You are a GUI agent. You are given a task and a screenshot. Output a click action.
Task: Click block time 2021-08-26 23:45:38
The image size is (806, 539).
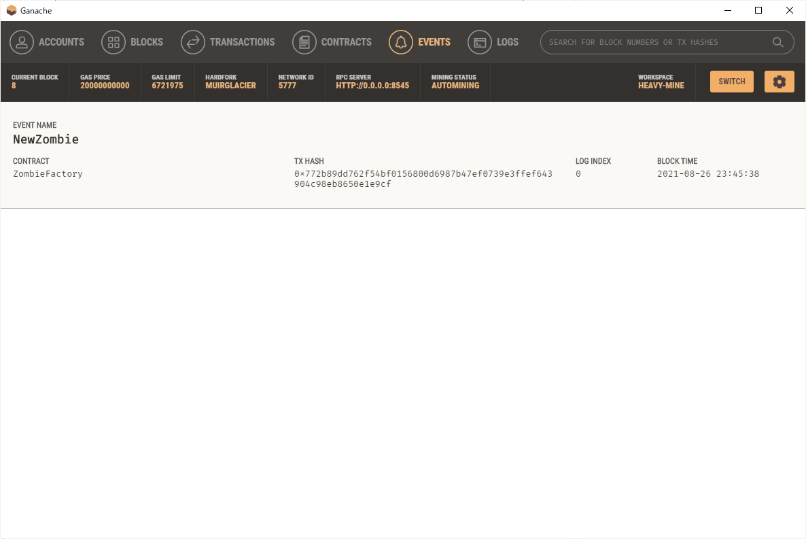(708, 174)
